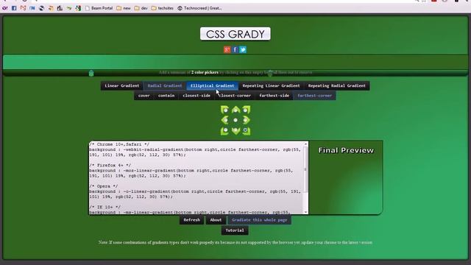Click code textarea scrollbar up arrow
The height and width of the screenshot is (265, 471).
pyautogui.click(x=306, y=144)
